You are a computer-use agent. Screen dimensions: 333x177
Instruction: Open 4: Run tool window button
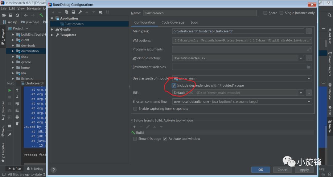click(15, 169)
